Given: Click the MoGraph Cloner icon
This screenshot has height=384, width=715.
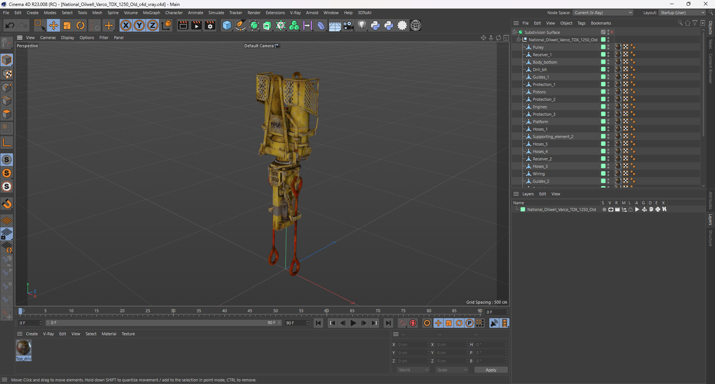Looking at the screenshot, I should 294,25.
